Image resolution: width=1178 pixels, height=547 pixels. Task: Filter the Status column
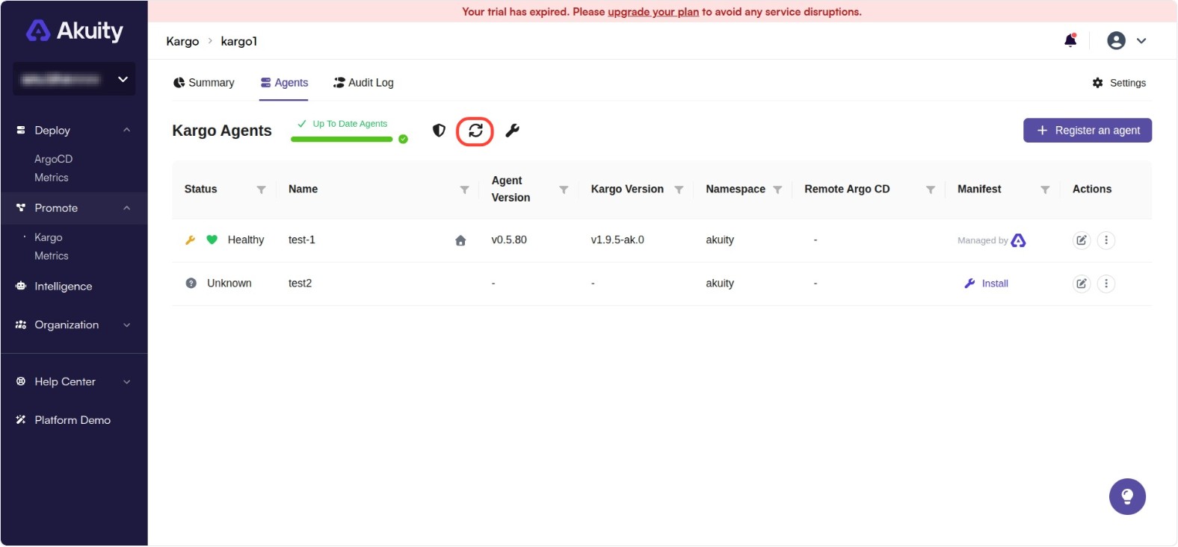point(261,190)
